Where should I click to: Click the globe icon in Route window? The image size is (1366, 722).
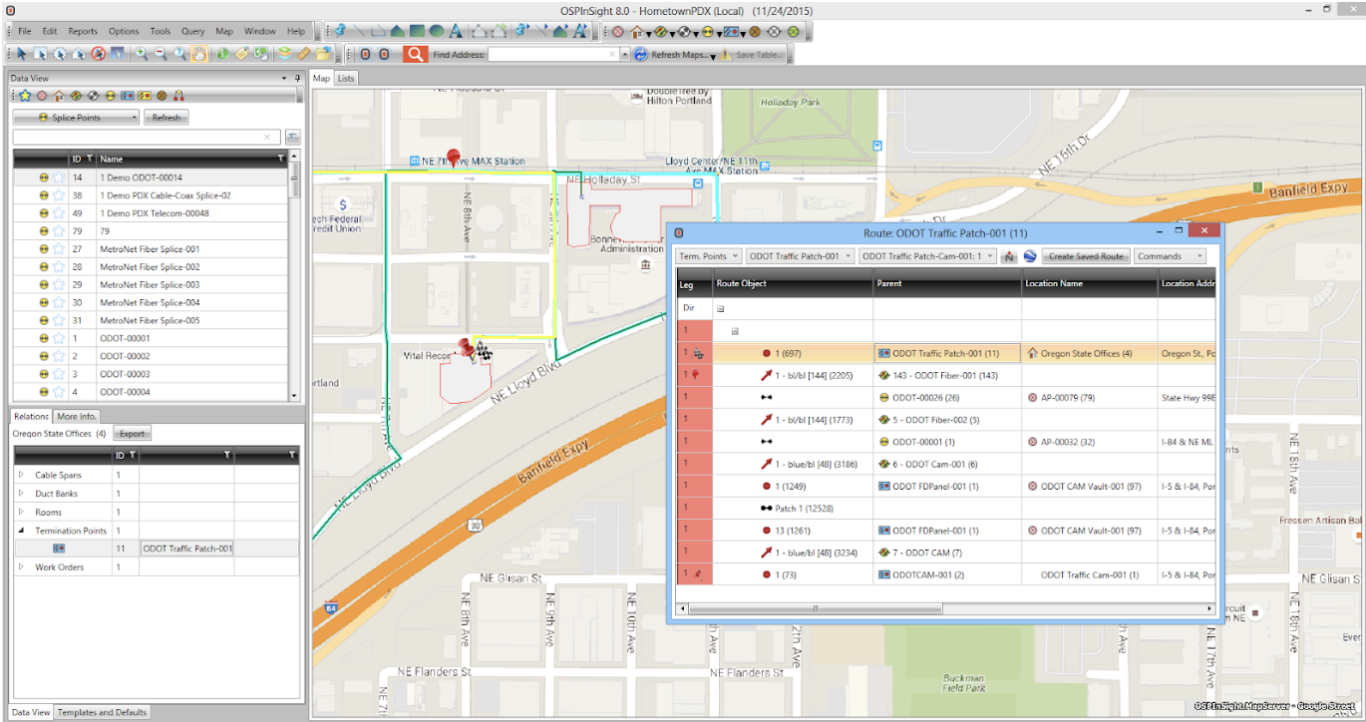[x=1030, y=256]
